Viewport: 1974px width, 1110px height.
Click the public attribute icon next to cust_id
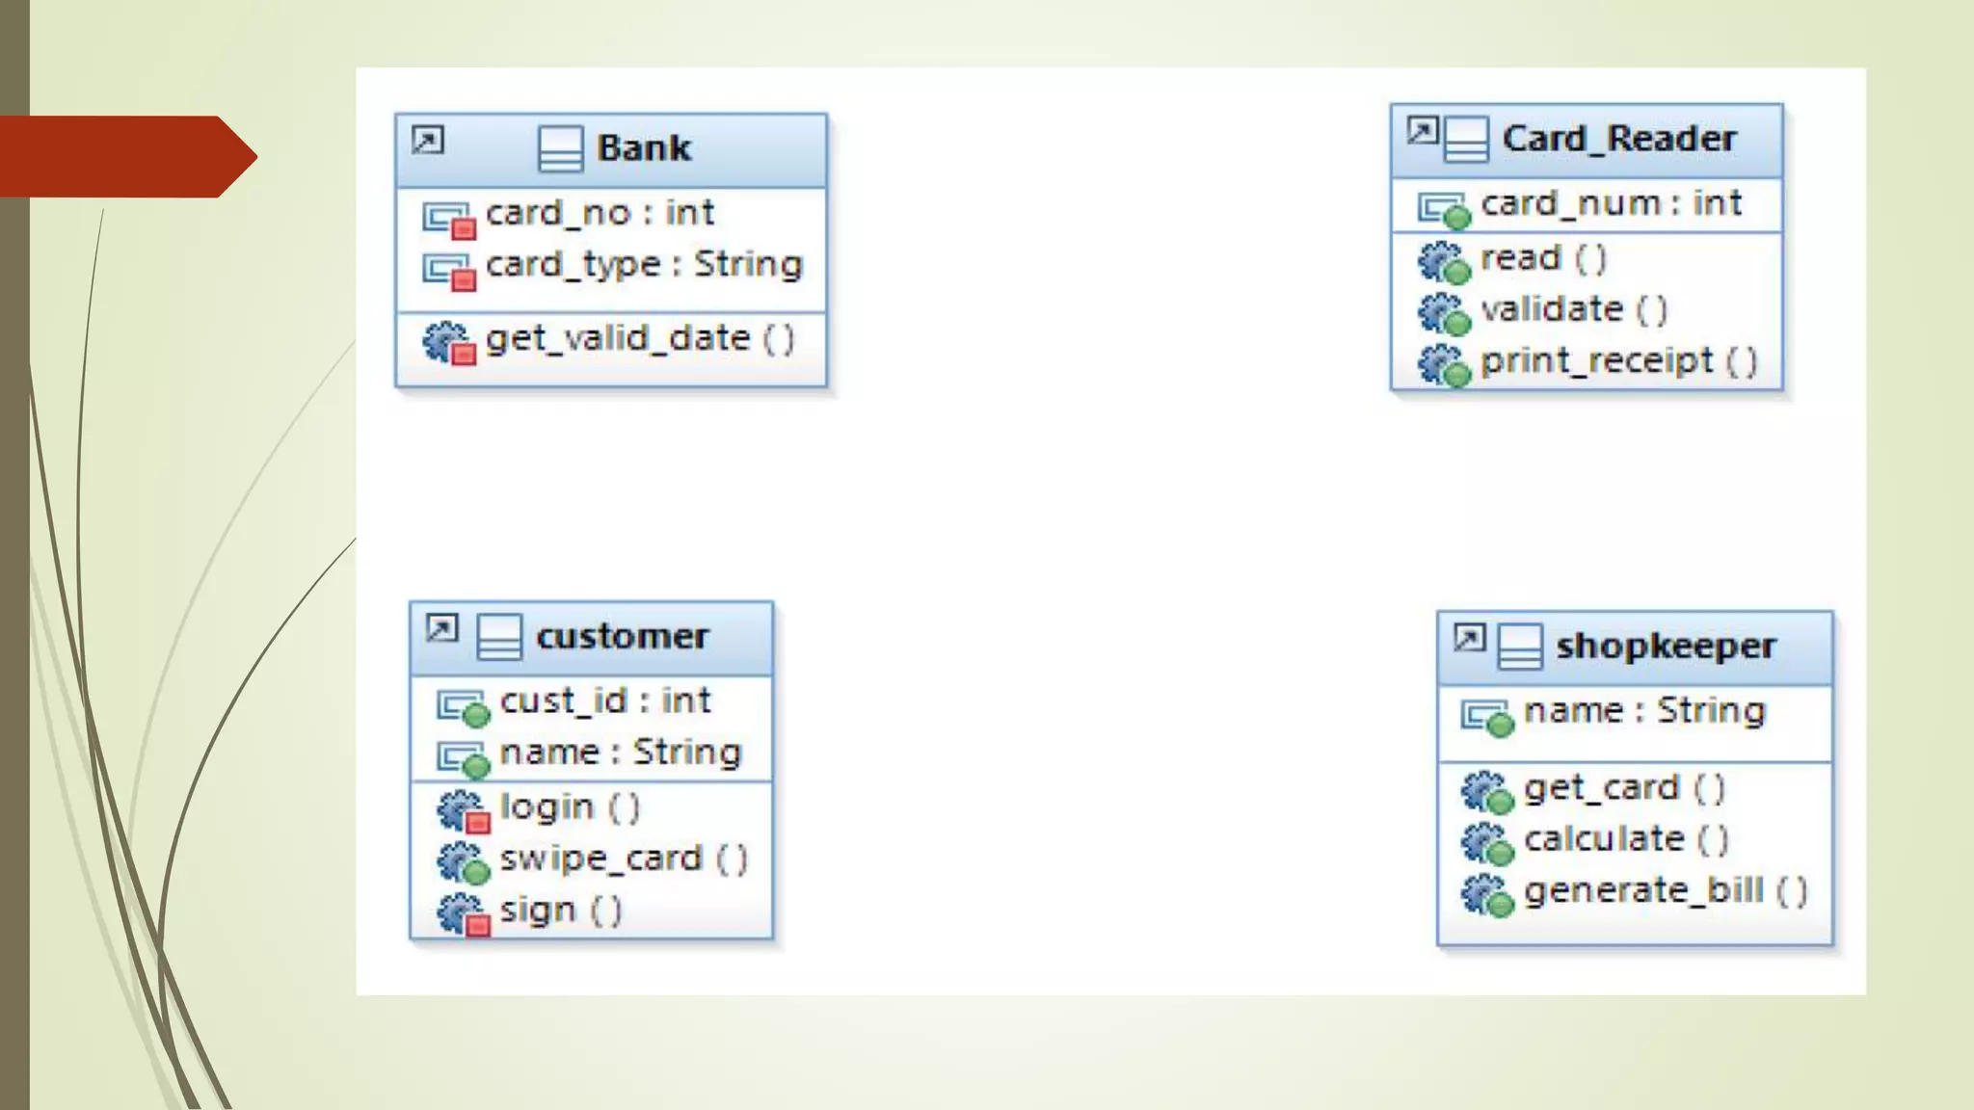tap(463, 706)
